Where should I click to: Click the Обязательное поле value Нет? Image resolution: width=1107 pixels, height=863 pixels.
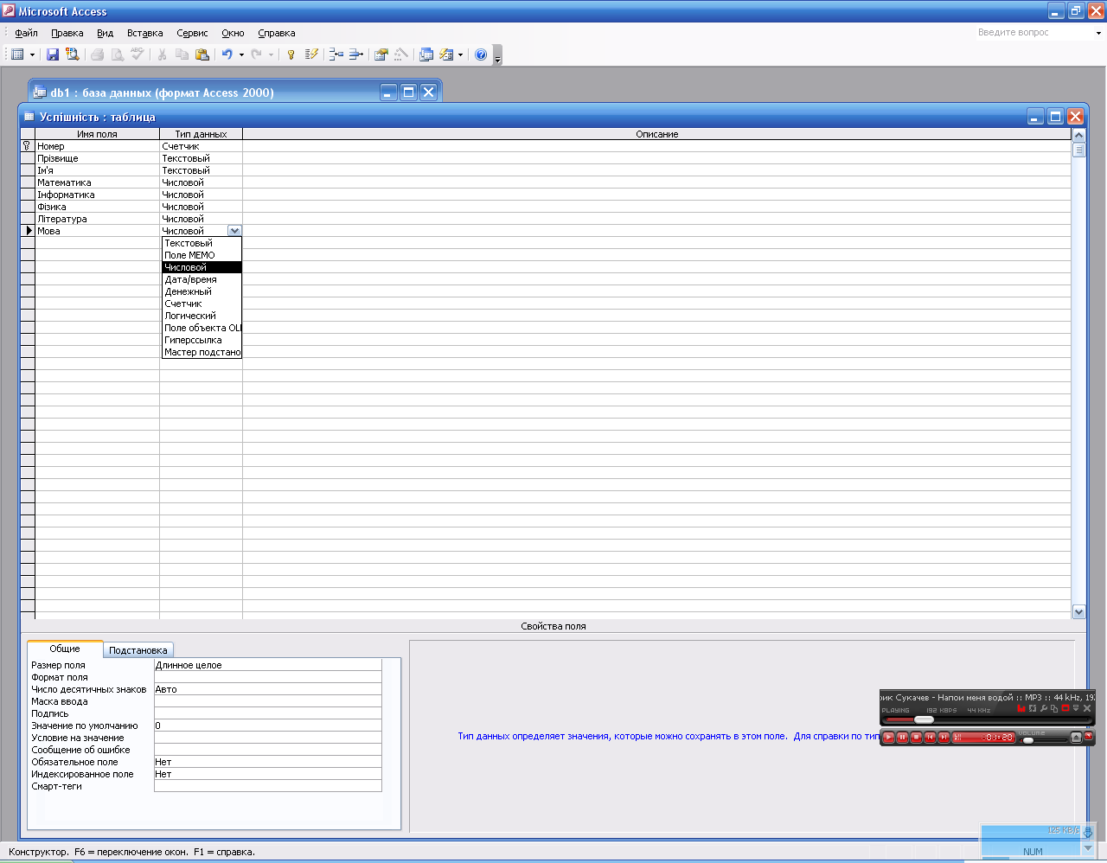[267, 762]
